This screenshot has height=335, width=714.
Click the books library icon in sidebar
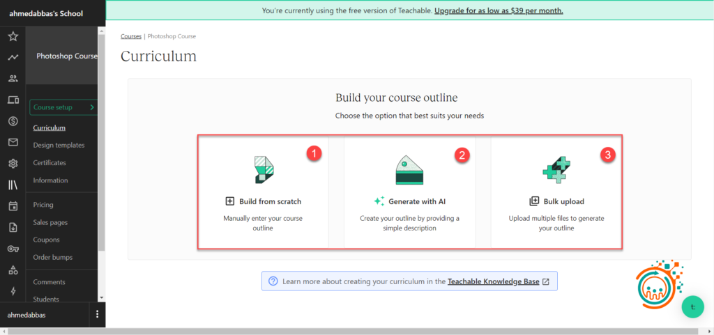(13, 185)
